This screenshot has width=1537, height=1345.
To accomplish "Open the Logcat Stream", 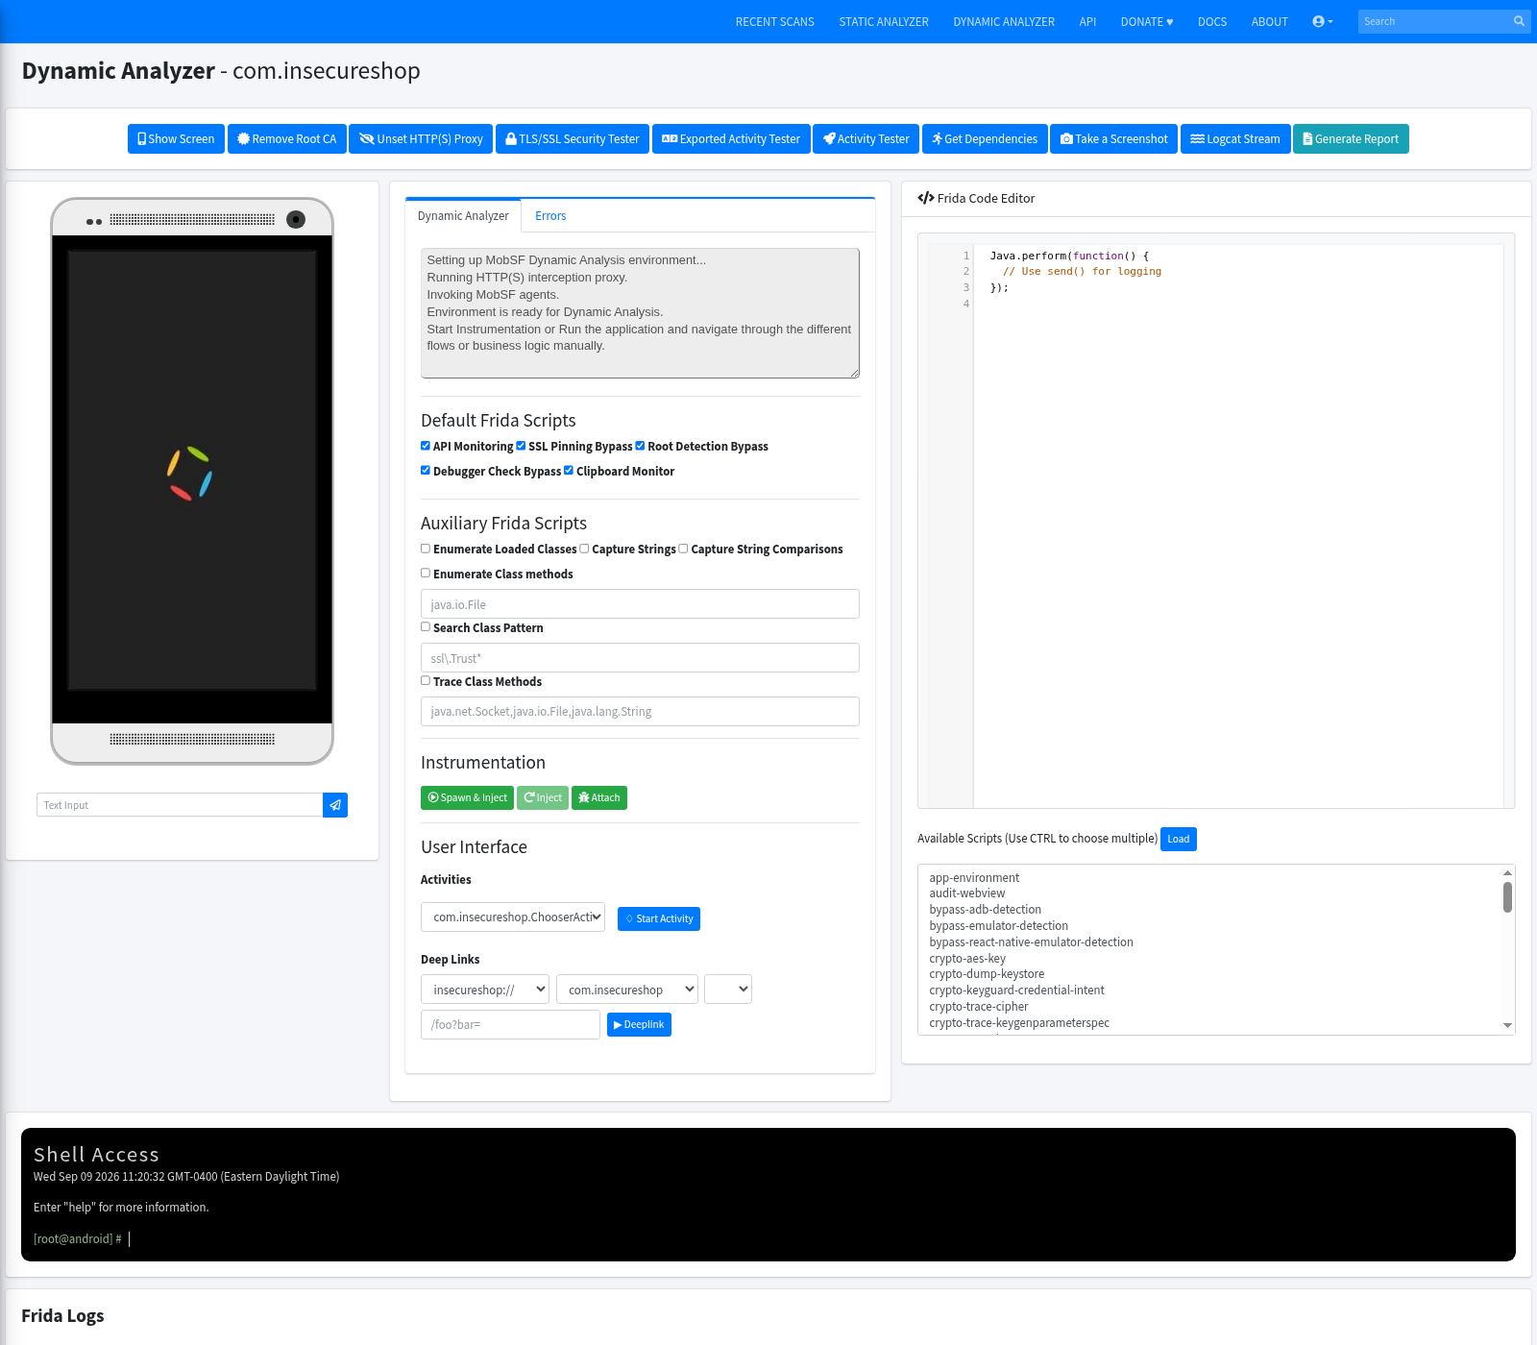I will [x=1235, y=139].
